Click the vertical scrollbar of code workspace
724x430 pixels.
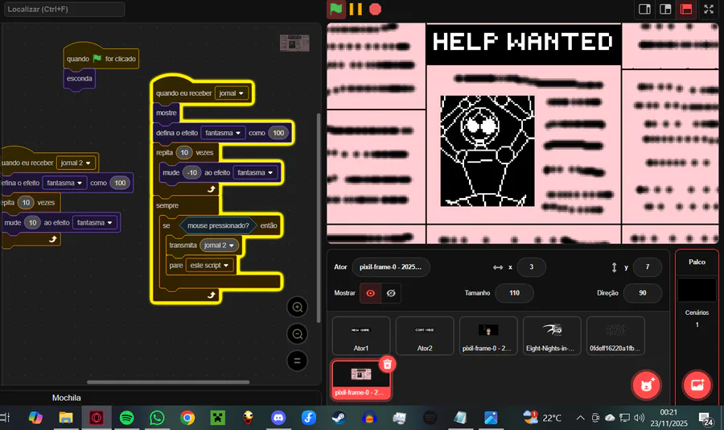pyautogui.click(x=318, y=217)
